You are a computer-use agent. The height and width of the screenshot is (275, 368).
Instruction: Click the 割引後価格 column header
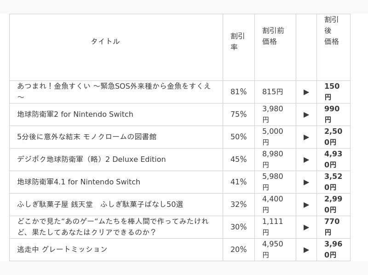[332, 30]
